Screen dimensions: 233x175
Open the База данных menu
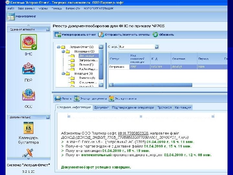[26, 8]
